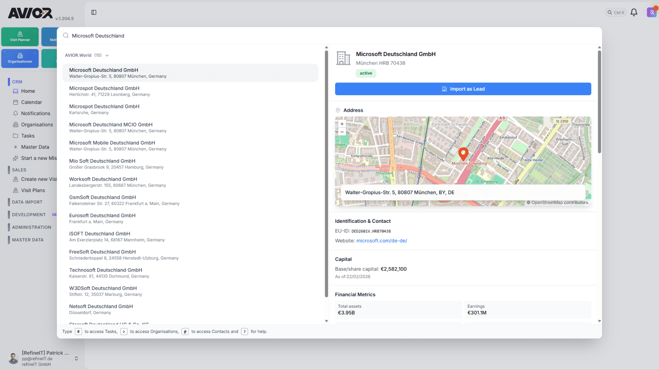
Task: Open the notifications bell icon
Action: [634, 12]
